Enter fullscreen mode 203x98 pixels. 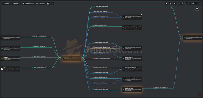point(200,4)
